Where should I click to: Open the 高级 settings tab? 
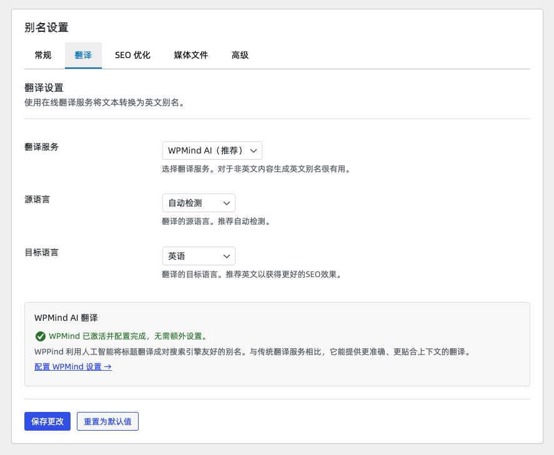(240, 56)
